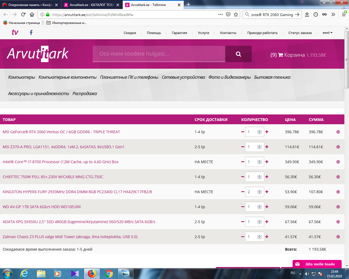Image resolution: width=349 pixels, height=279 pixels.
Task: Open the Контакты page
Action: coord(228,33)
